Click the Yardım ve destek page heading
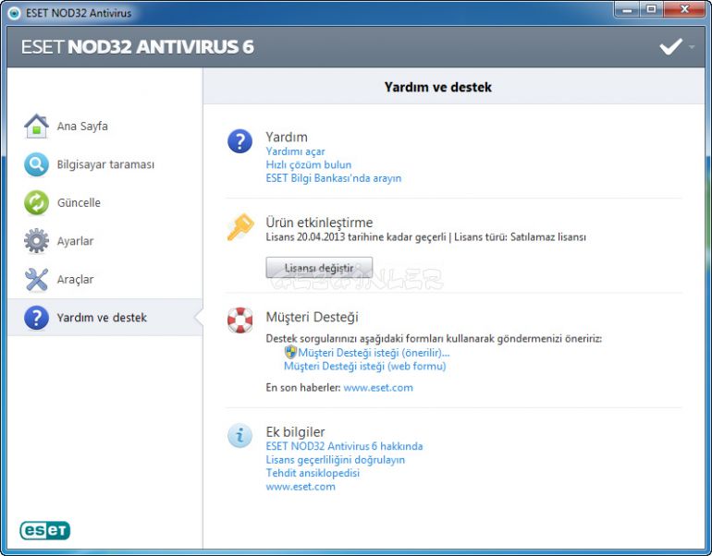 [x=437, y=87]
